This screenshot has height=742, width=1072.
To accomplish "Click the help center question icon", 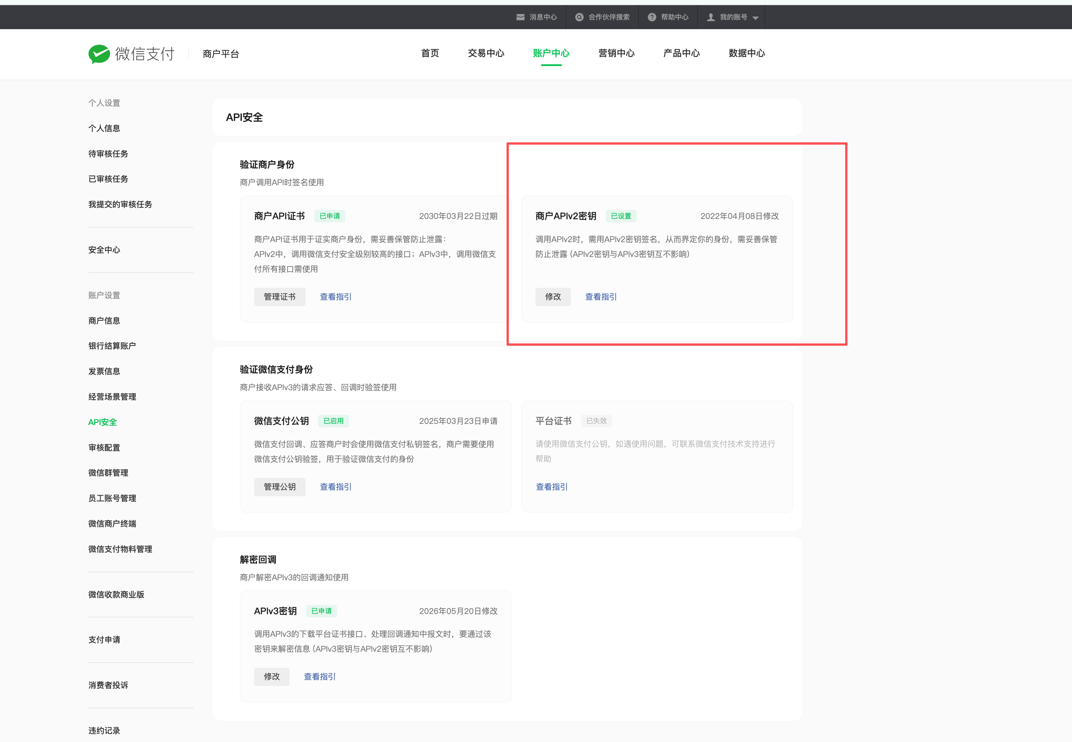I will click(652, 17).
